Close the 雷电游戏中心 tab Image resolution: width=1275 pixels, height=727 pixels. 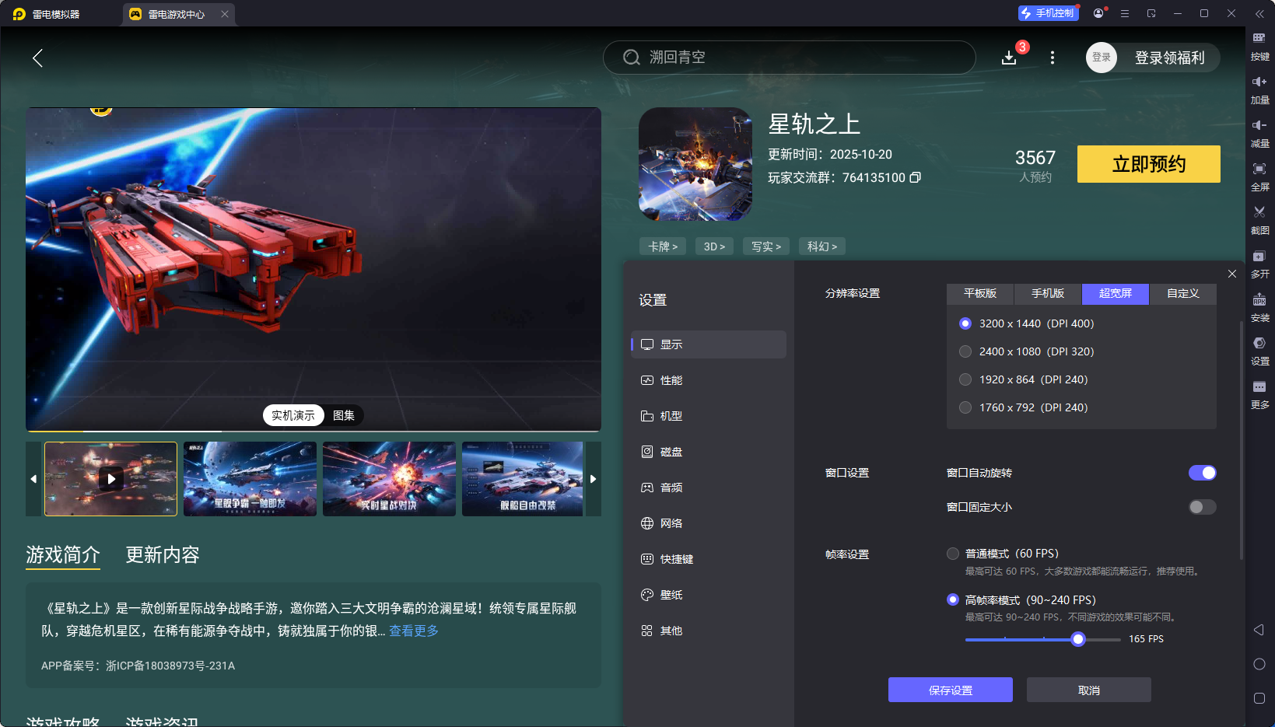[225, 14]
